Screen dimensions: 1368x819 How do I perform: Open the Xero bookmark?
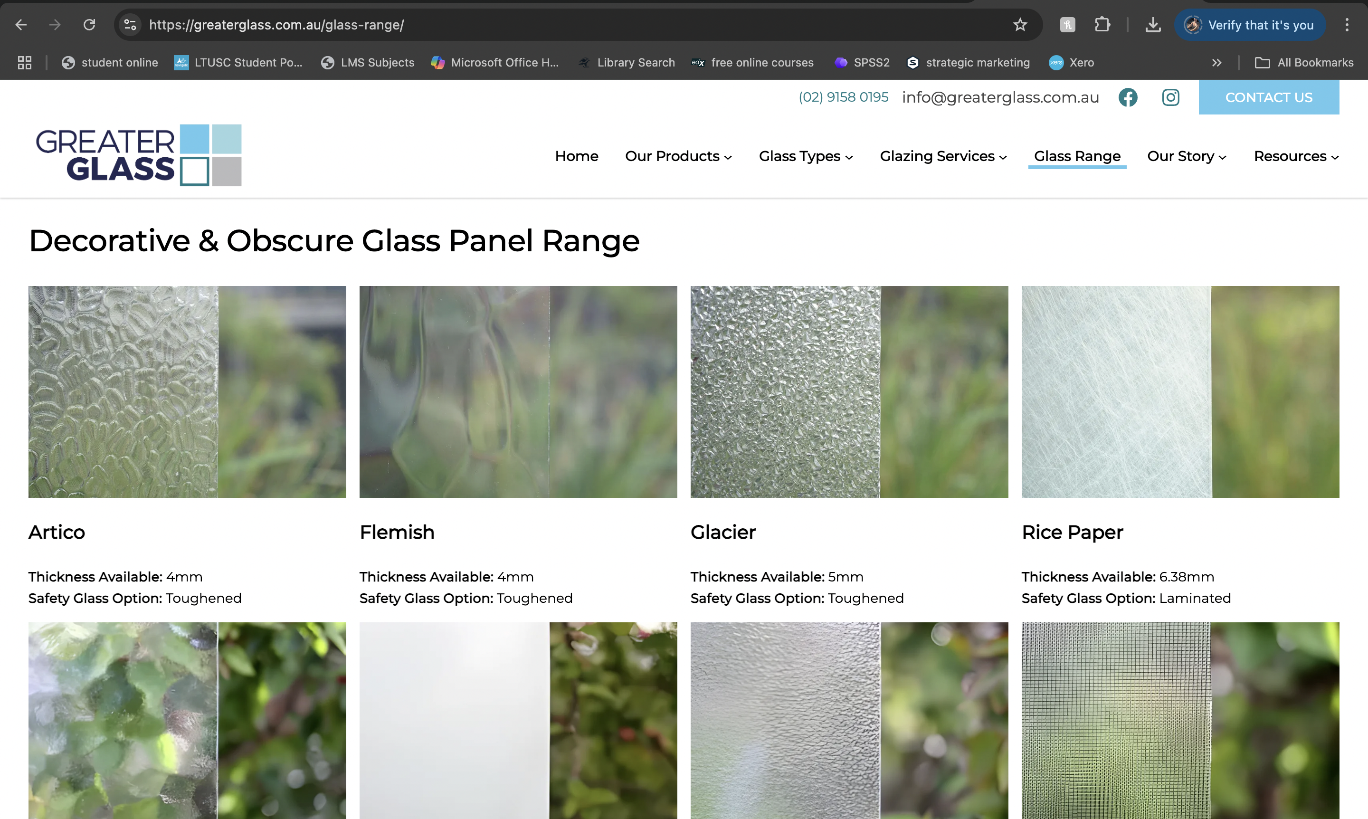[x=1071, y=62]
